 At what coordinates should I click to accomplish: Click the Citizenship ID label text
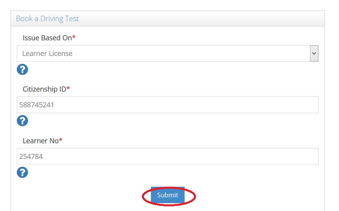[x=44, y=89]
